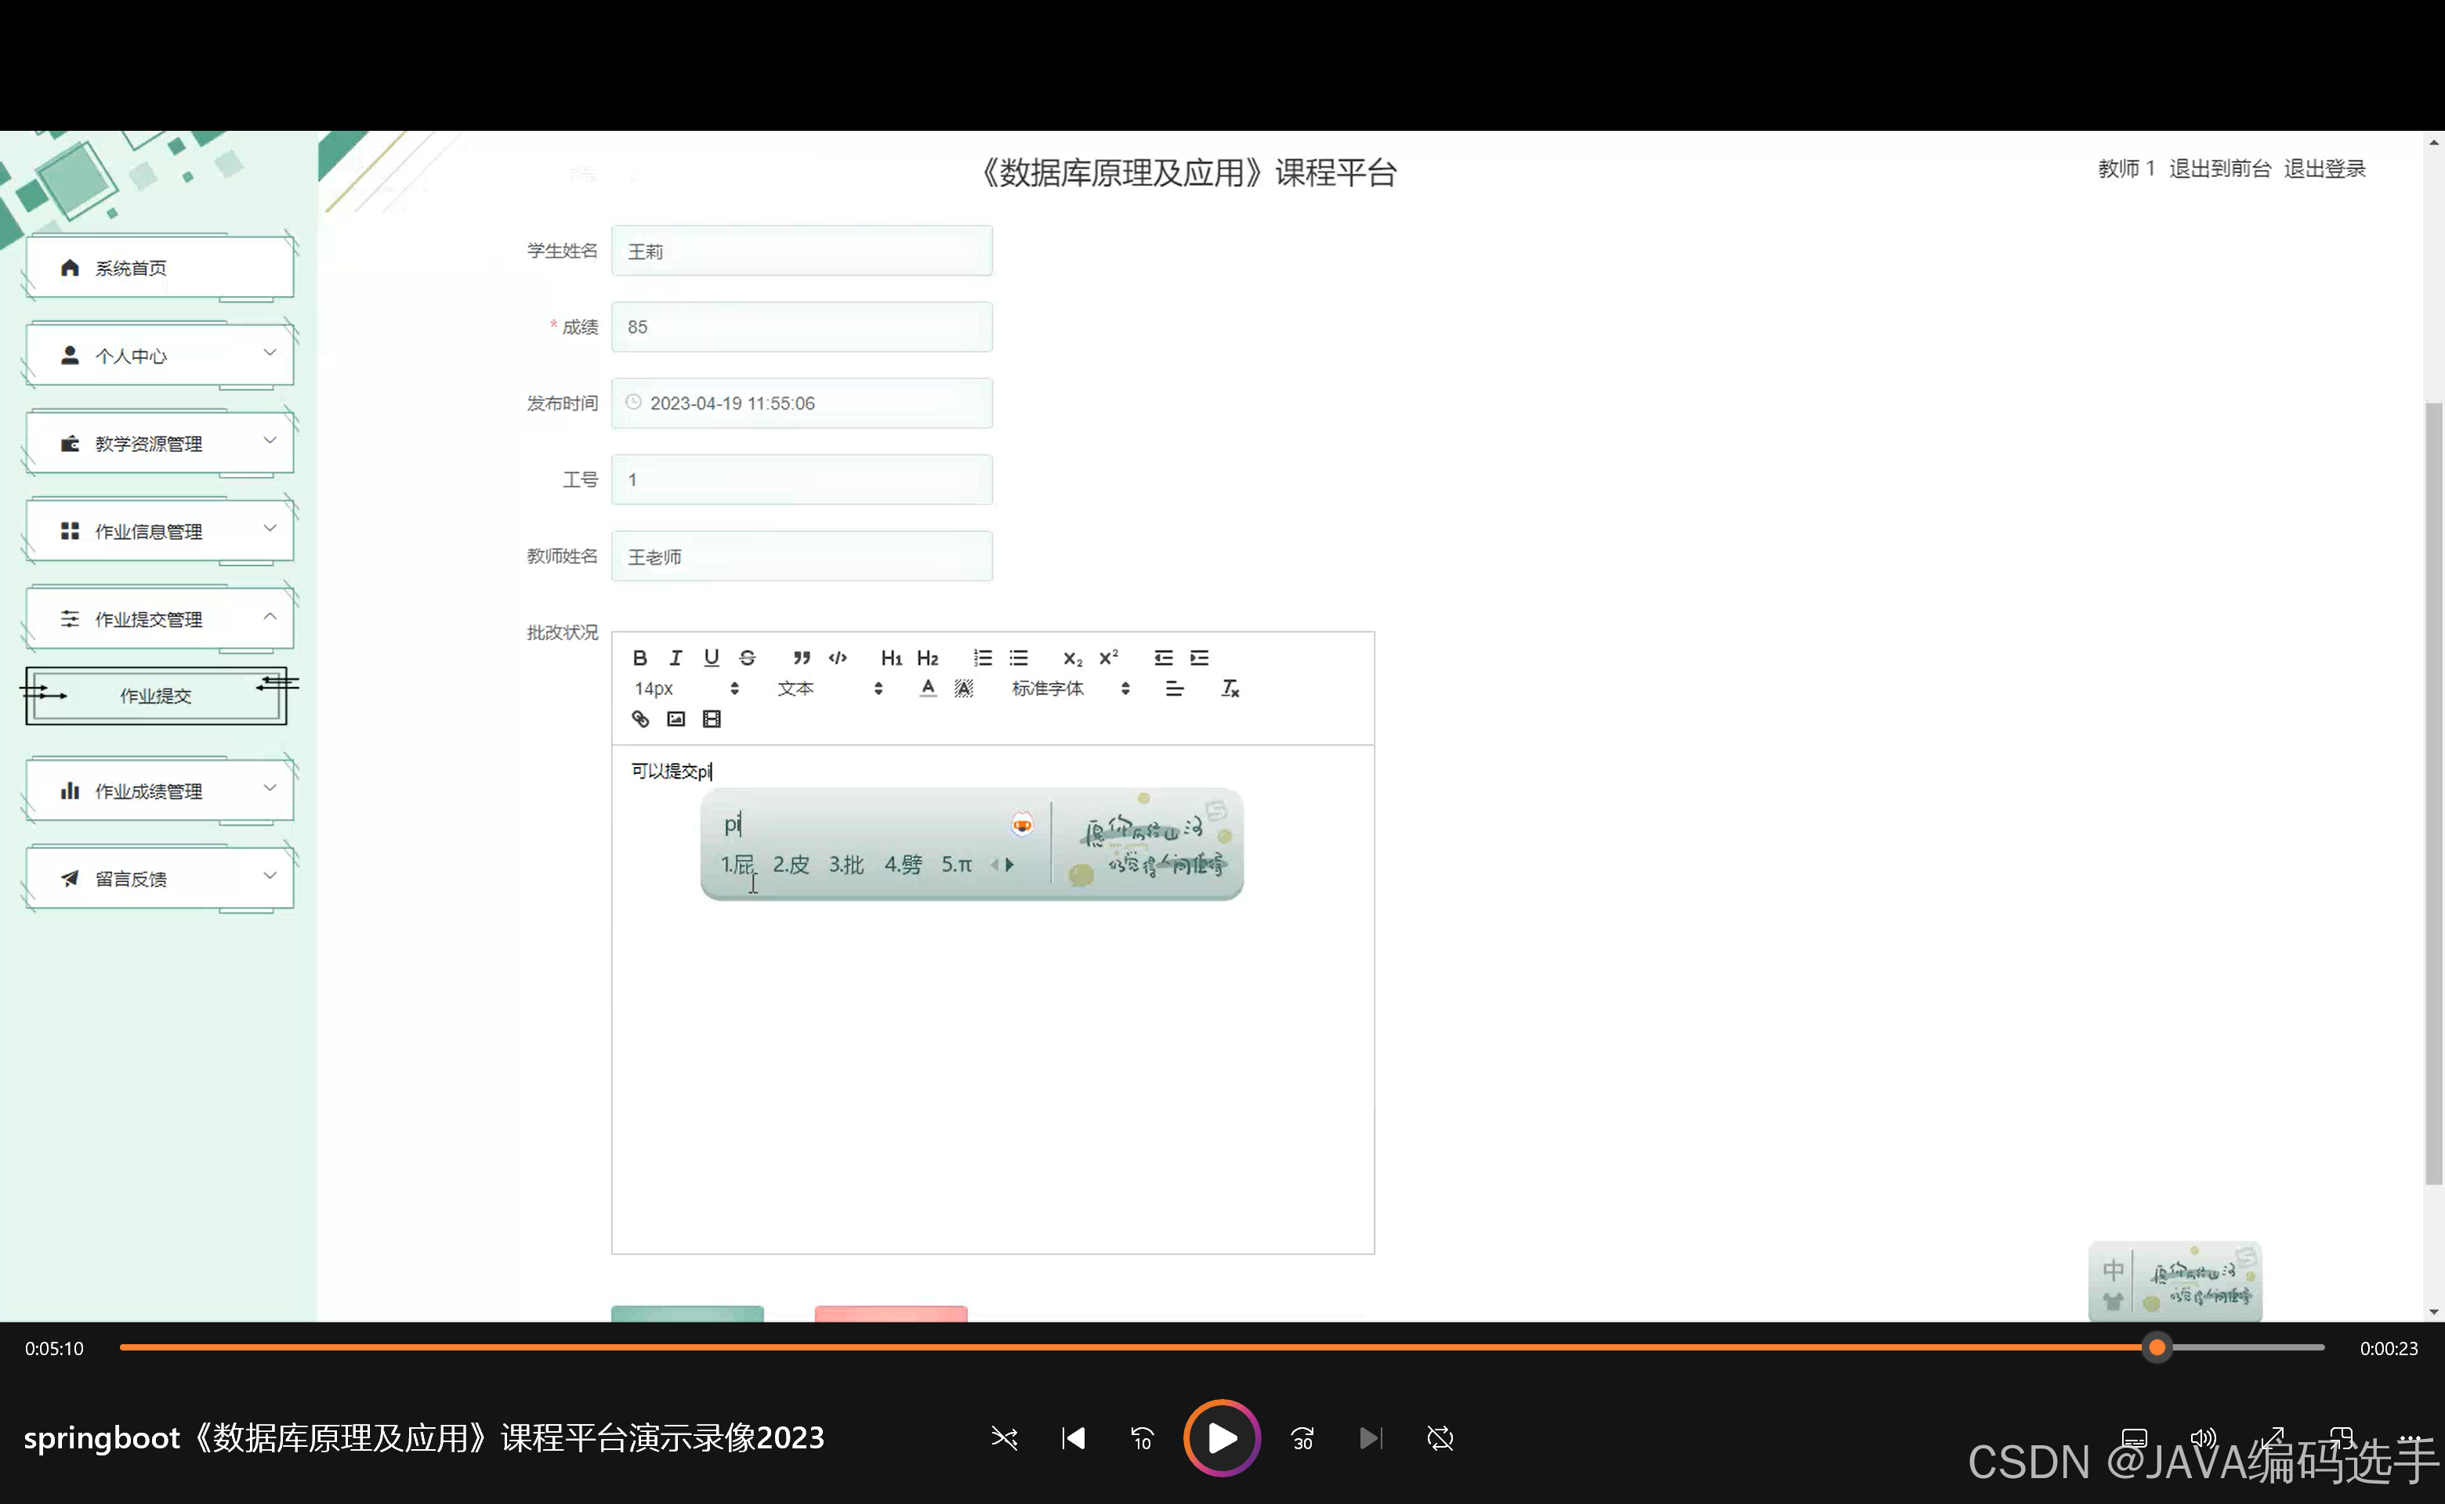Image resolution: width=2445 pixels, height=1504 pixels.
Task: Create a bulleted list
Action: click(1019, 657)
